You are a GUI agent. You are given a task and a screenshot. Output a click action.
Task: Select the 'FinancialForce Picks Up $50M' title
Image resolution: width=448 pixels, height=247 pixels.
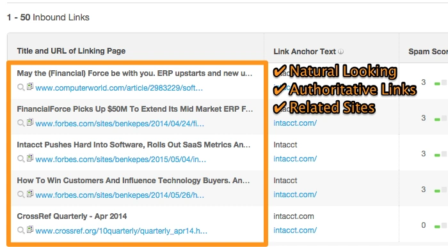135,109
